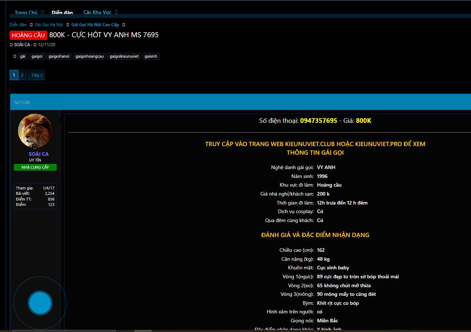
Task: Click the lion avatar of the poster
Action: (35, 130)
